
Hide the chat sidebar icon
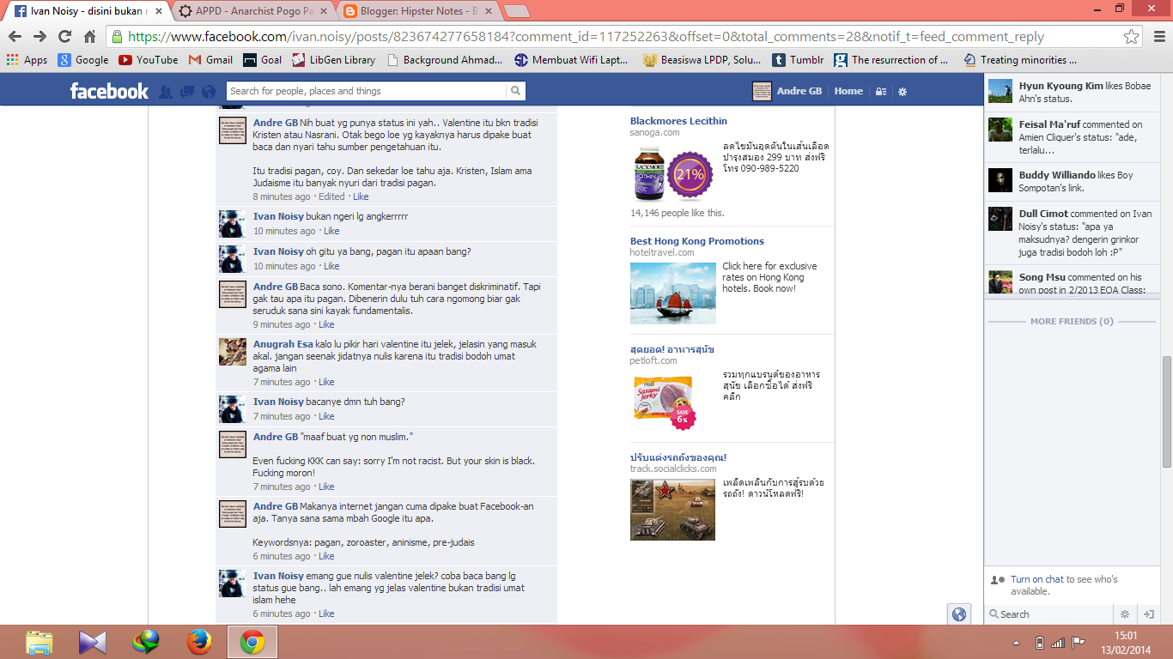(x=1147, y=614)
